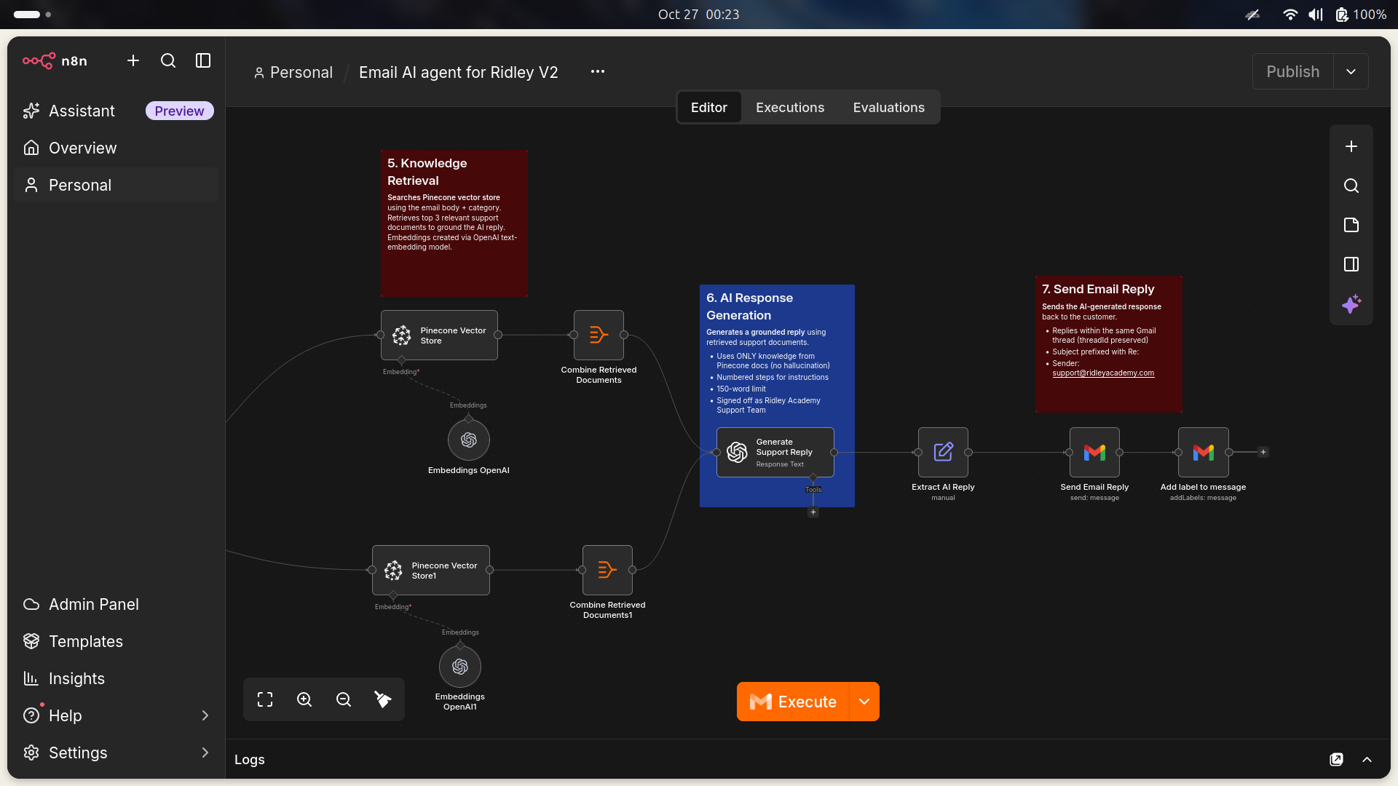Click Personal breadcrumb link

coord(293,72)
